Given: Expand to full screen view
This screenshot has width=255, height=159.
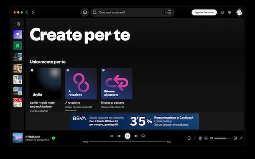Looking at the screenshot, I should (241, 138).
